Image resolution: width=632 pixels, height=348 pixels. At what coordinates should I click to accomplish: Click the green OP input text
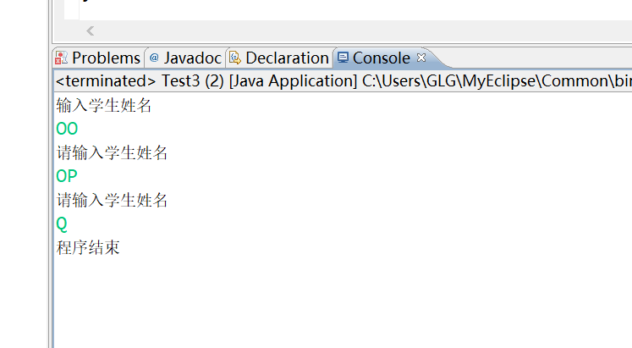tap(67, 177)
